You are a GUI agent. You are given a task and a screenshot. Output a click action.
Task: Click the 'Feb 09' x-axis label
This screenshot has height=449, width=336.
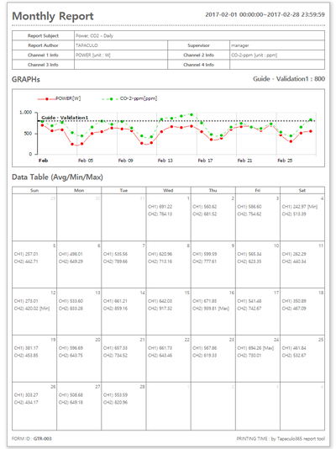pos(125,161)
